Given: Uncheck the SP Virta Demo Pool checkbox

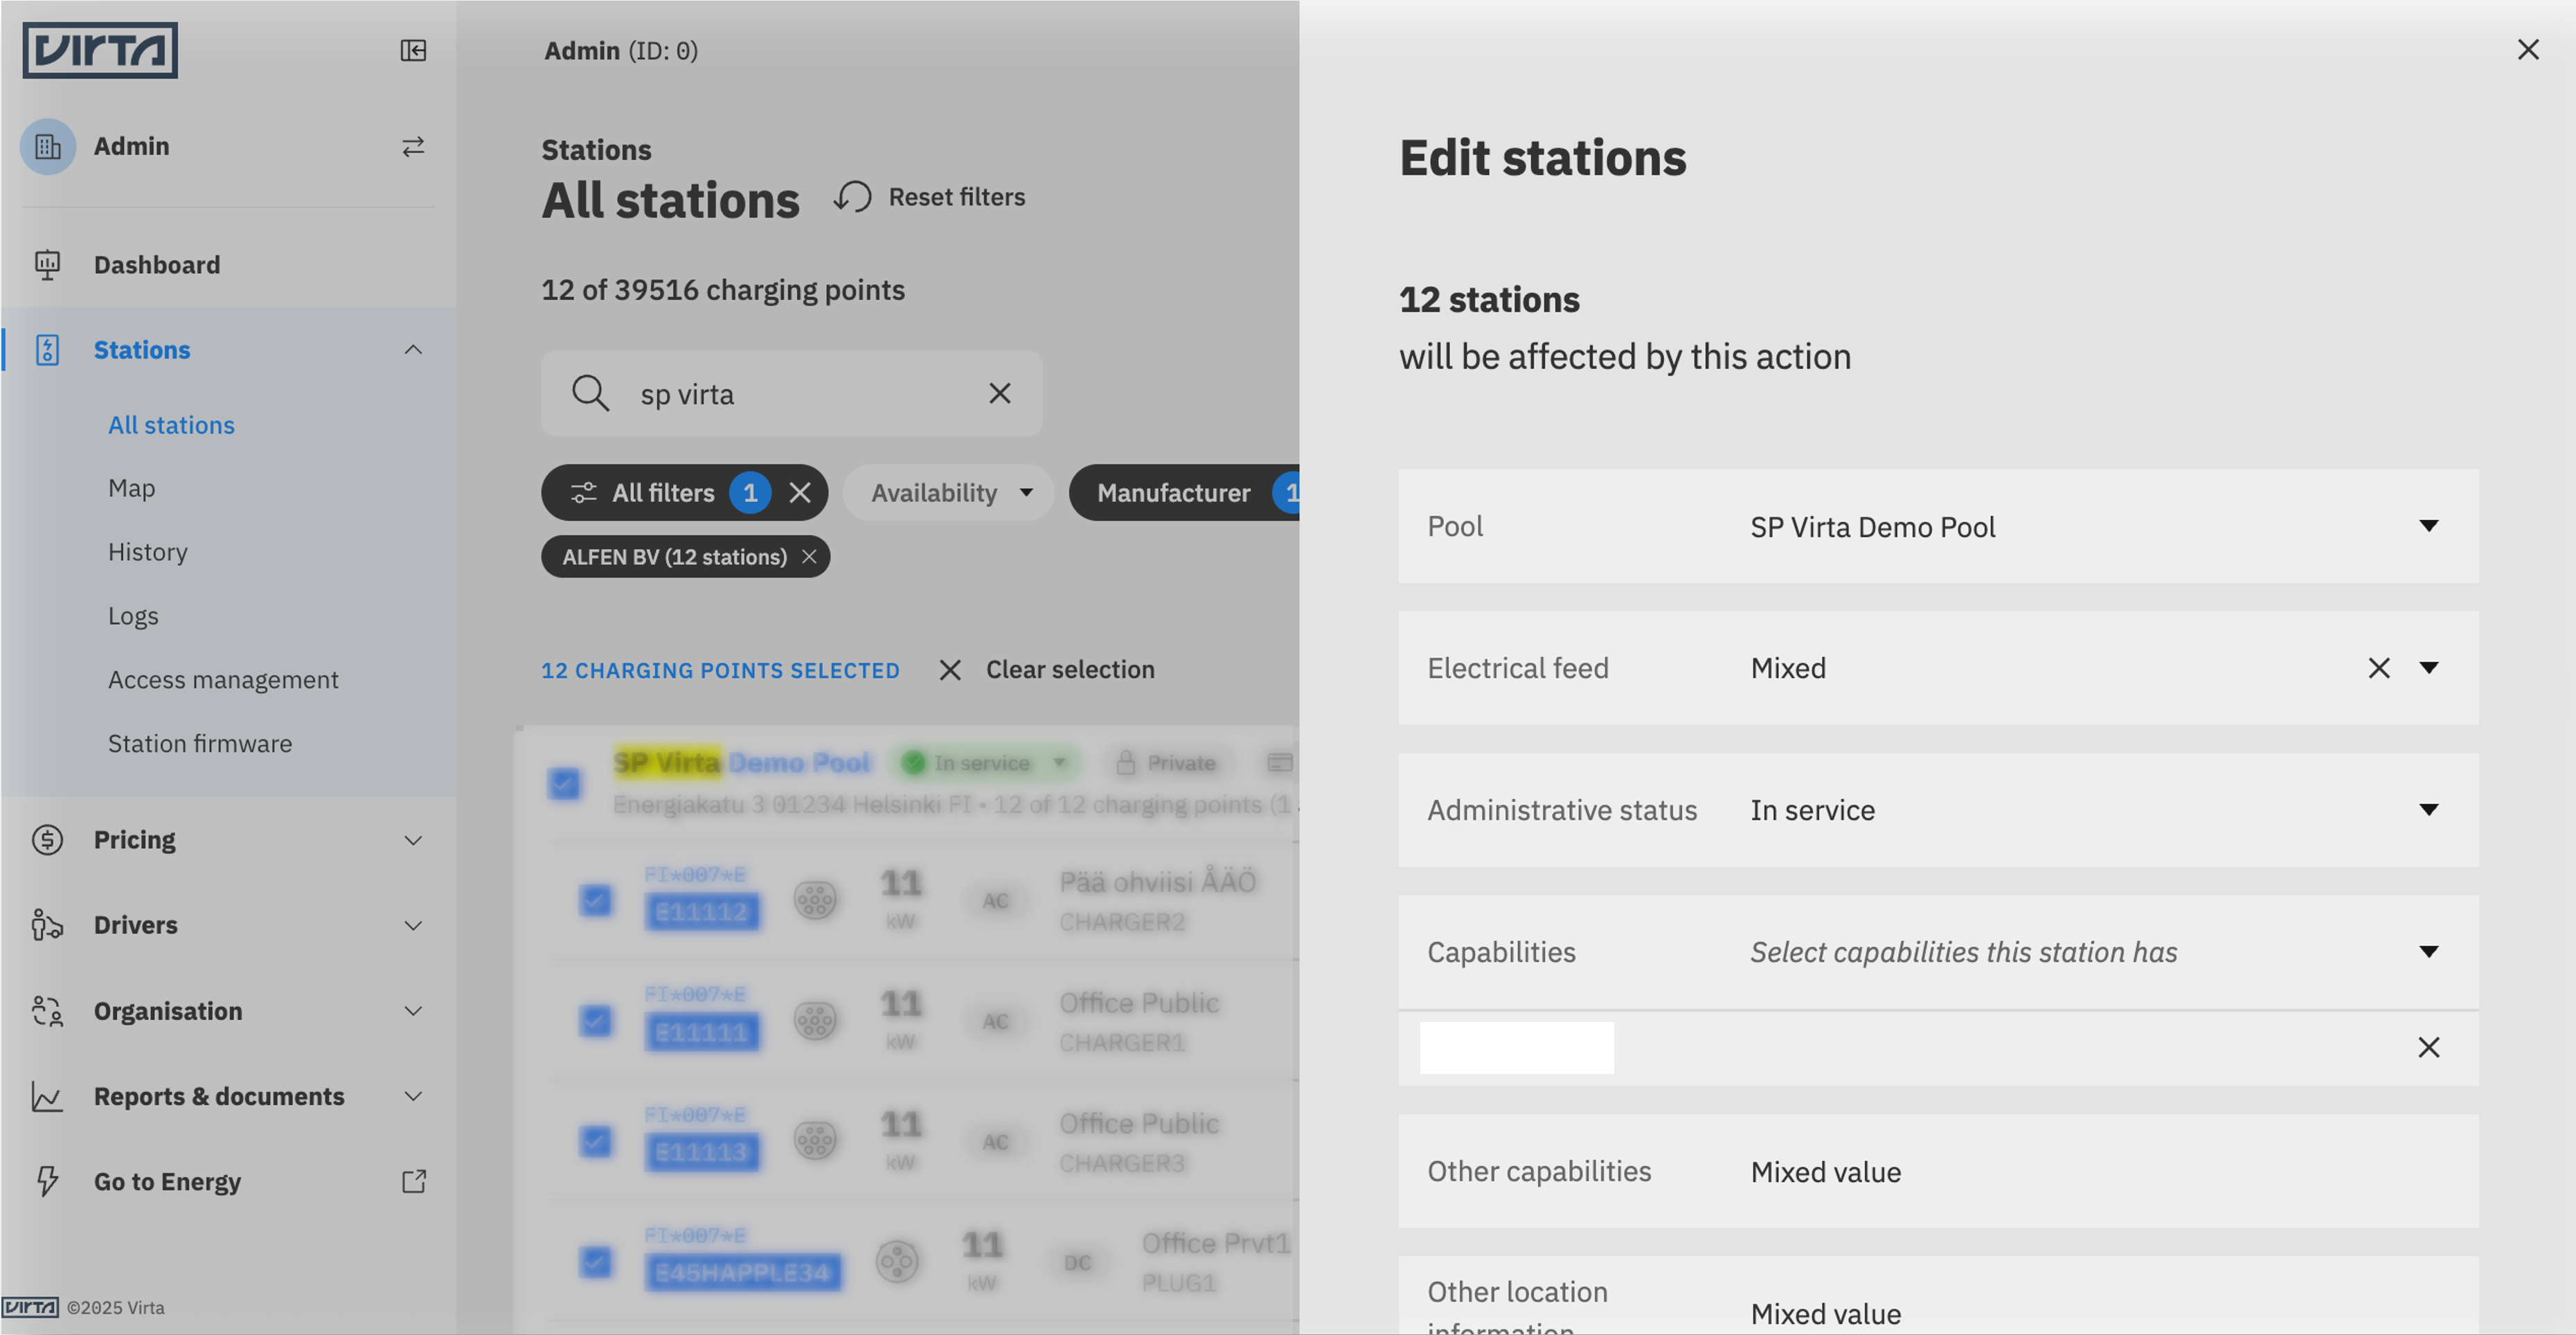Looking at the screenshot, I should tap(564, 783).
